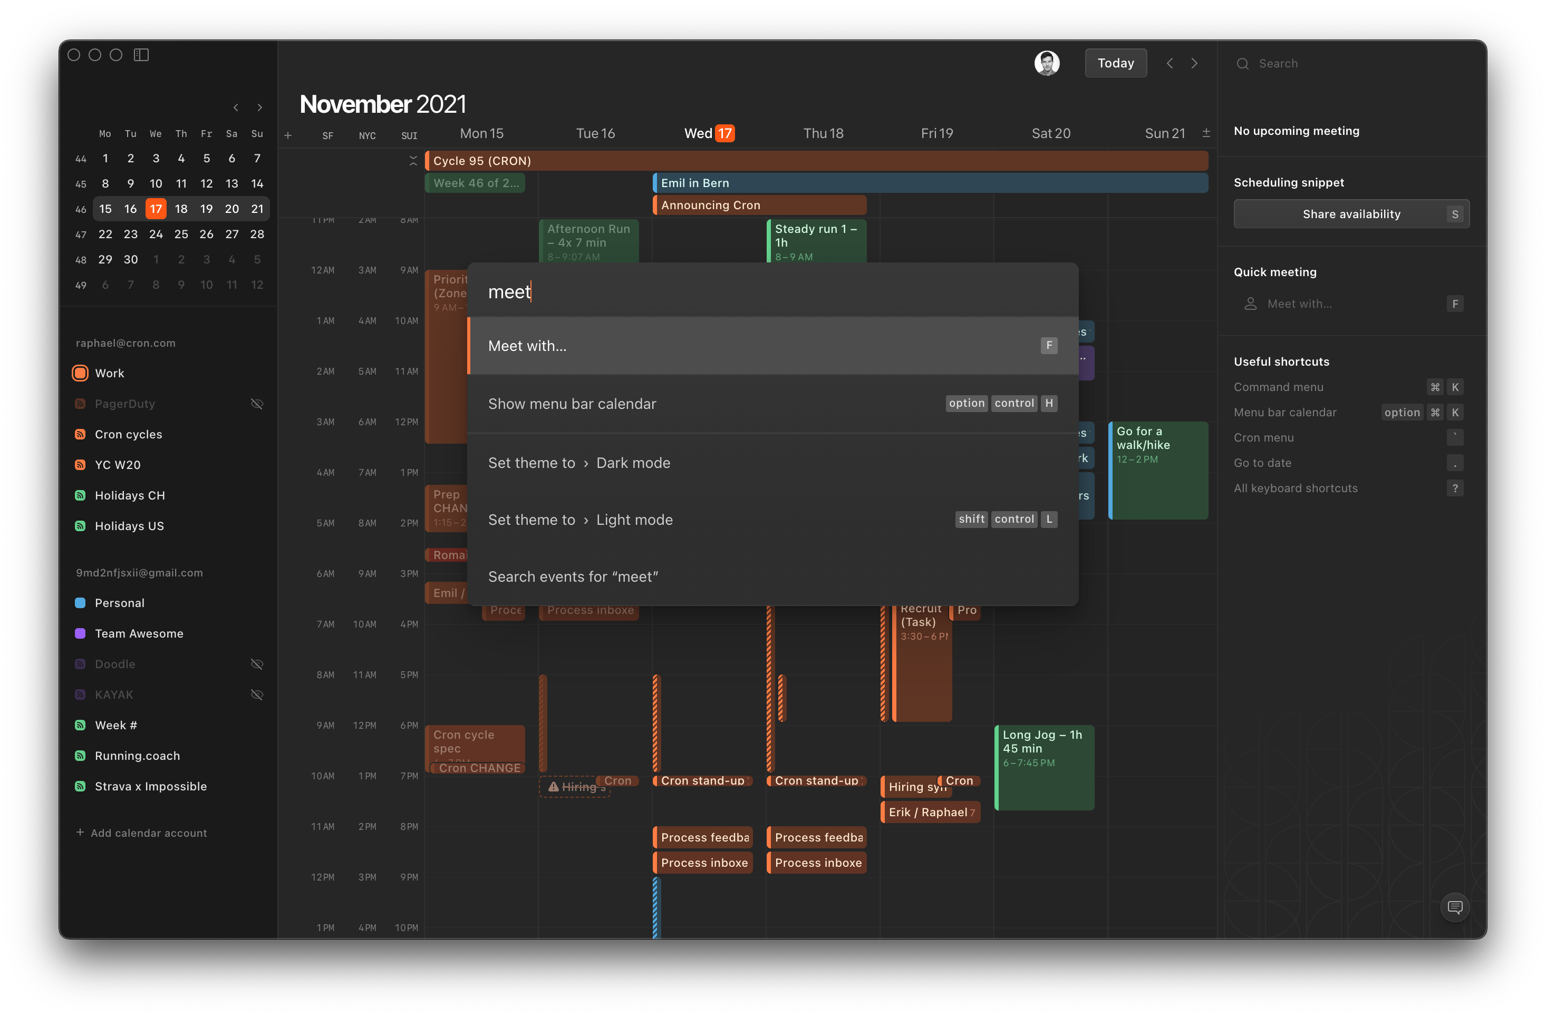Choose Set theme to Light mode

point(772,520)
